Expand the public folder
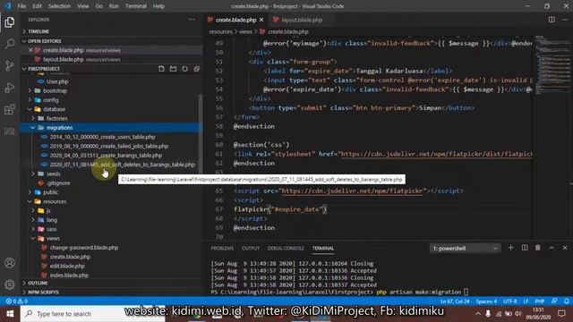The image size is (573, 322). [50, 192]
